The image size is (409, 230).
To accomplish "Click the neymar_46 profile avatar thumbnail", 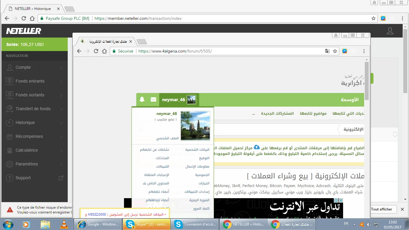I will (x=195, y=126).
